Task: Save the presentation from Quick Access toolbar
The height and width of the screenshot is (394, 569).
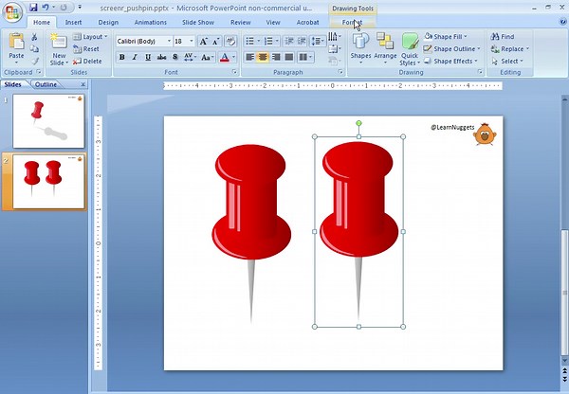Action: point(33,8)
